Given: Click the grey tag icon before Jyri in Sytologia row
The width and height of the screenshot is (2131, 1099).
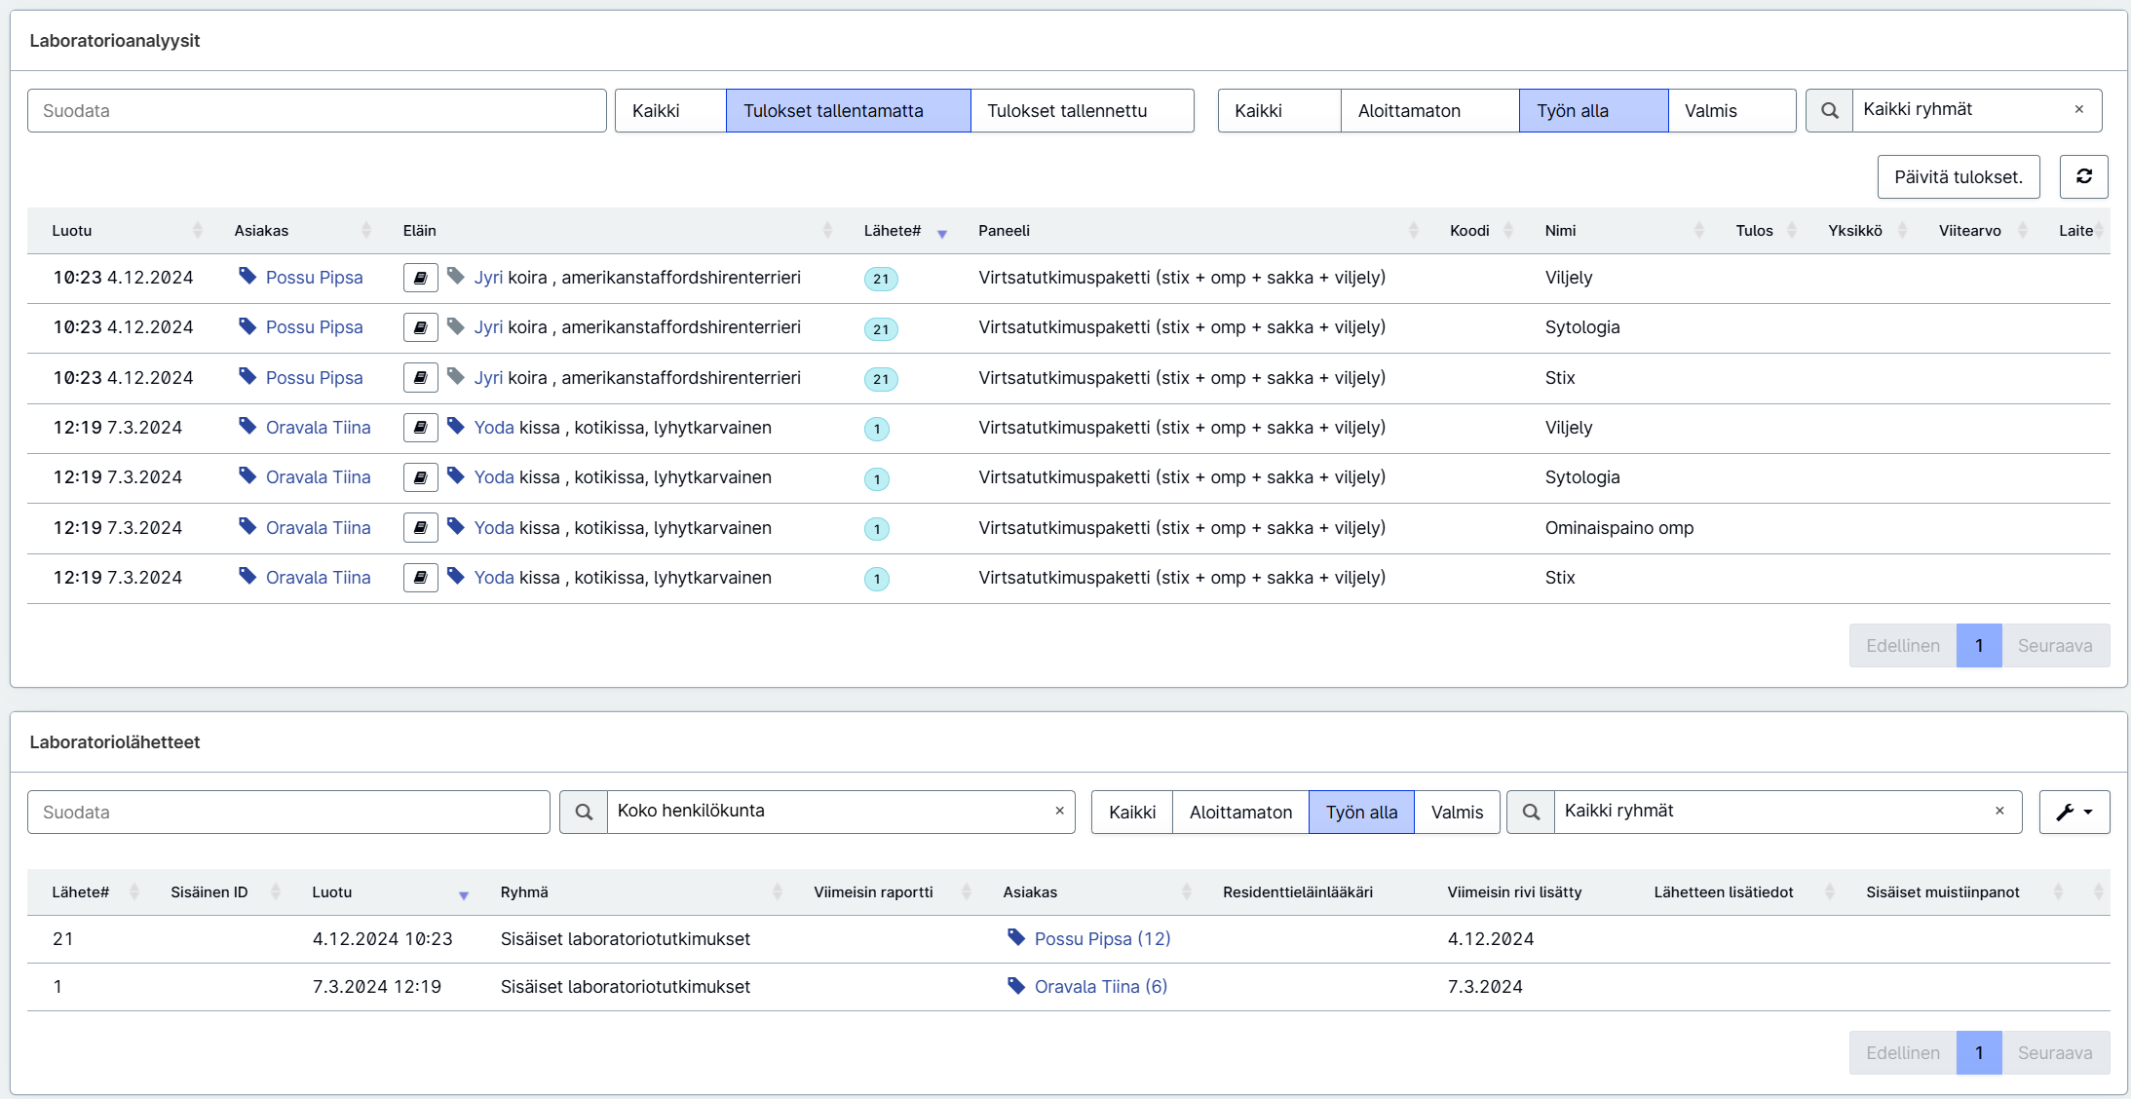Looking at the screenshot, I should click(x=455, y=325).
